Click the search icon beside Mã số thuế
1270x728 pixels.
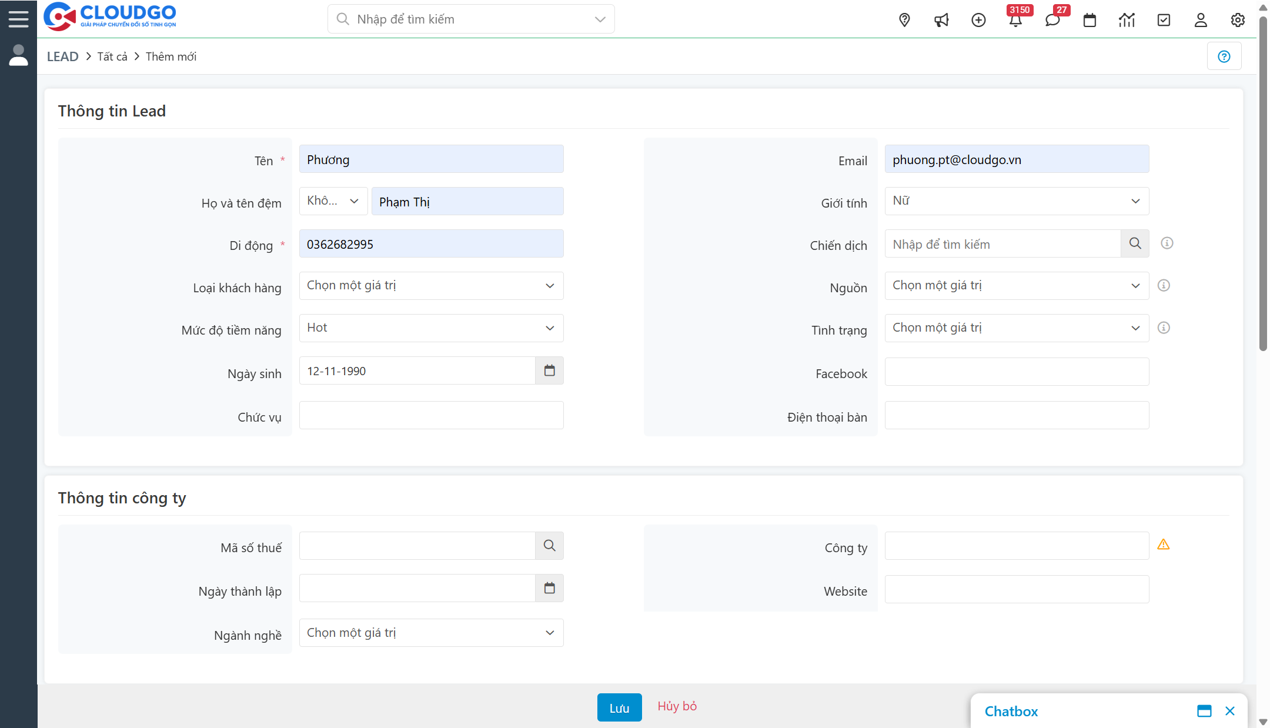[x=549, y=546]
